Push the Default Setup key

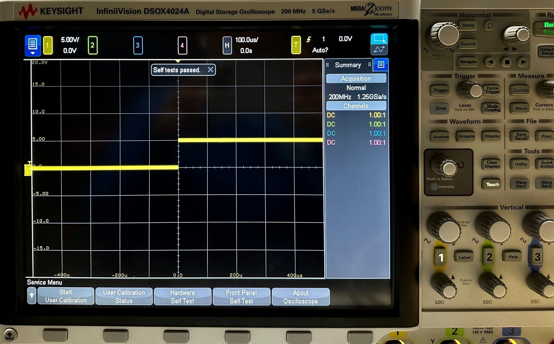(546, 51)
